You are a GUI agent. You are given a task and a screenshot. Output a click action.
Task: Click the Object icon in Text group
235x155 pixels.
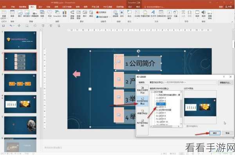coord(175,12)
